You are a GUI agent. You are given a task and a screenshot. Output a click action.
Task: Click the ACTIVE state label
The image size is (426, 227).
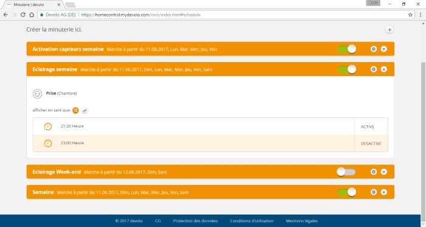click(368, 127)
